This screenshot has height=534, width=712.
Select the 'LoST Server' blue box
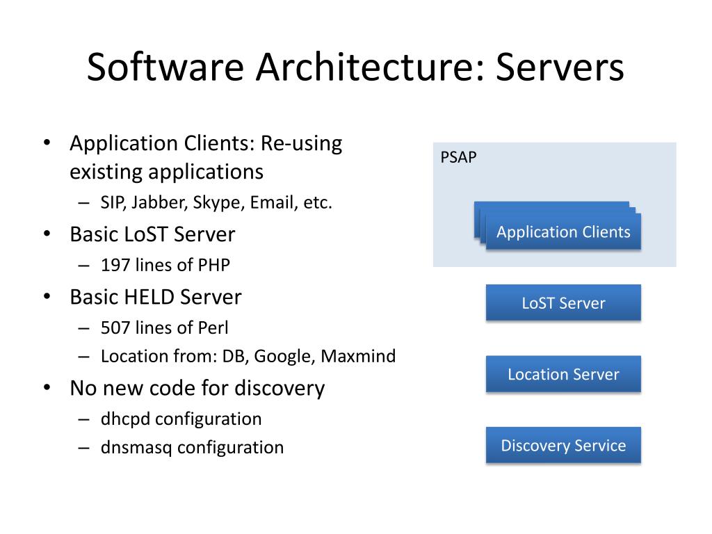coord(563,303)
